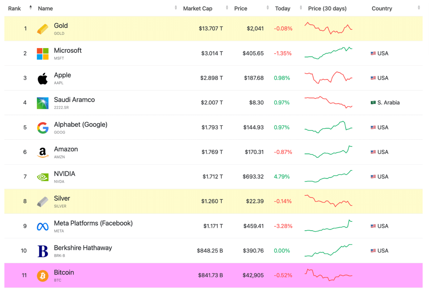This screenshot has height=291, width=429.
Task: Click the USA flag in Amazon row
Action: [x=373, y=152]
